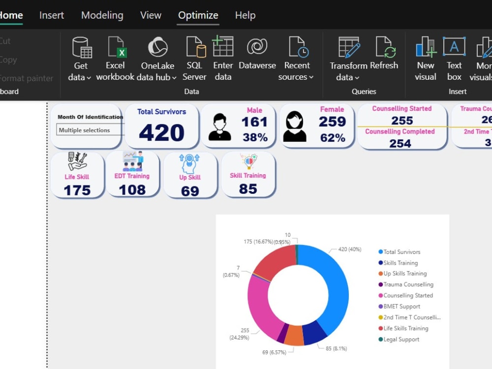The width and height of the screenshot is (492, 369).
Task: Click the female avatar image
Action: (295, 126)
